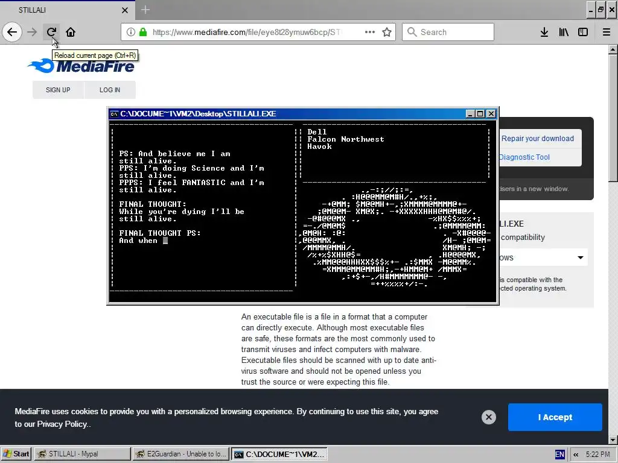Image resolution: width=618 pixels, height=463 pixels.
Task: Click 'FINAL THOUGHT PS:' console line
Action: point(159,233)
